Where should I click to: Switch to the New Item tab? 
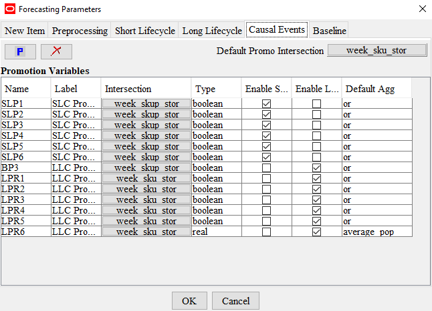(25, 31)
